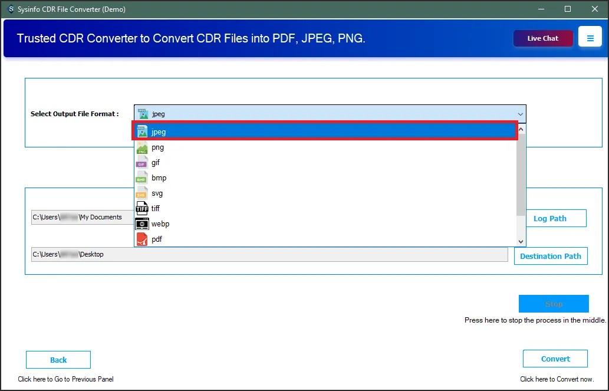
Task: Click Convert to start conversion
Action: 555,358
